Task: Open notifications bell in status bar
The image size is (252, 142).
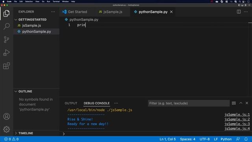Action: [x=246, y=139]
